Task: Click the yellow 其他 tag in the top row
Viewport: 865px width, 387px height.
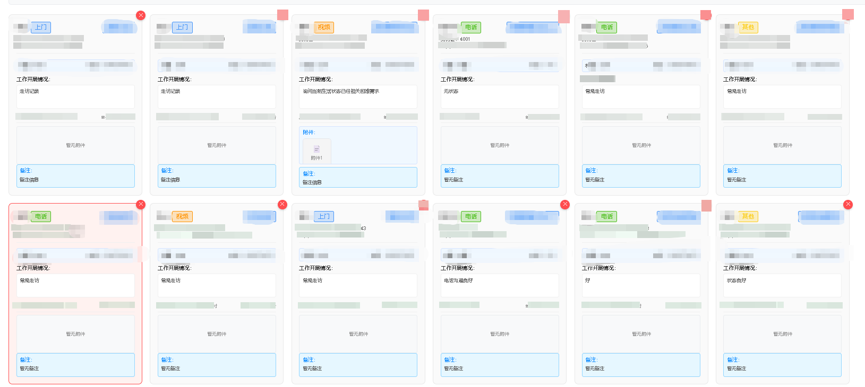Action: click(x=748, y=28)
